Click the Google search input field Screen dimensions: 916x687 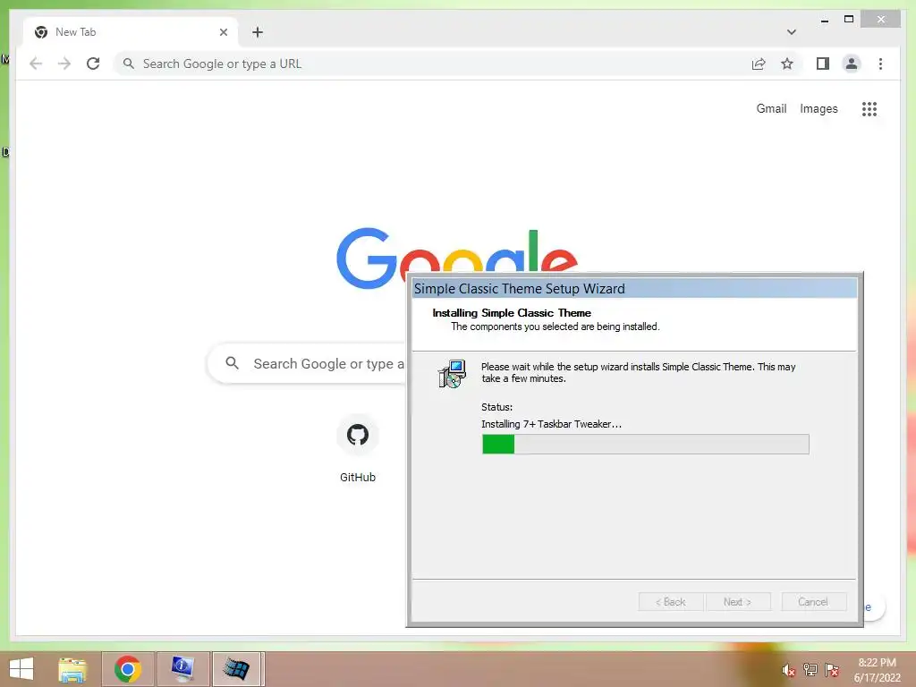click(x=307, y=363)
